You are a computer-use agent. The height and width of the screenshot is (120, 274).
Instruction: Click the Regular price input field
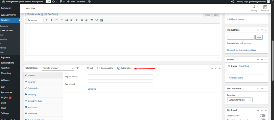120,77
